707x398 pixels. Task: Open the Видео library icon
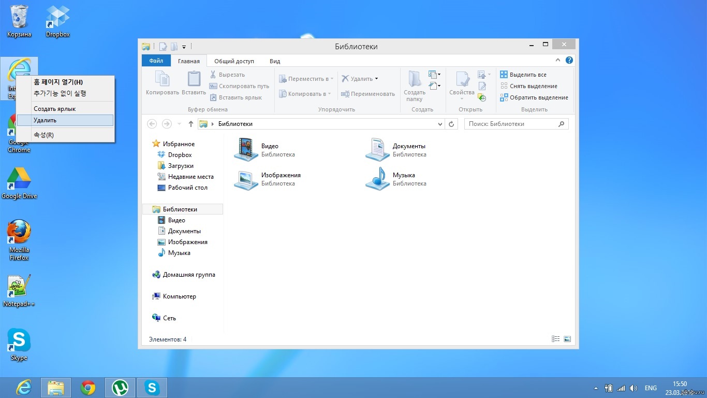(x=246, y=150)
